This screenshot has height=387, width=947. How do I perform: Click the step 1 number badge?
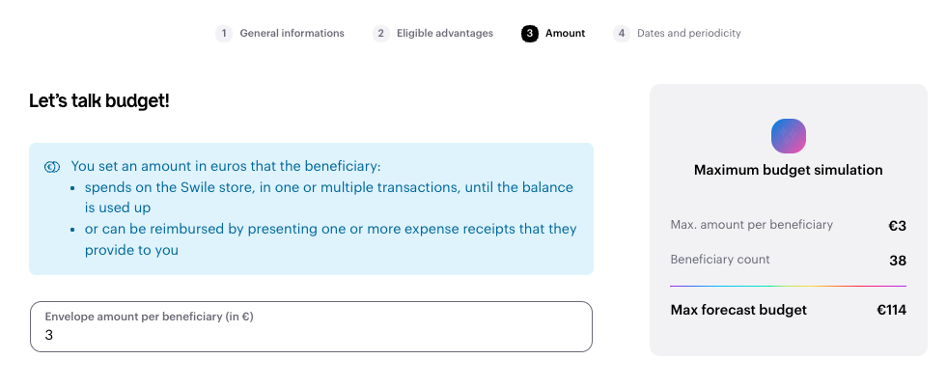pyautogui.click(x=224, y=34)
